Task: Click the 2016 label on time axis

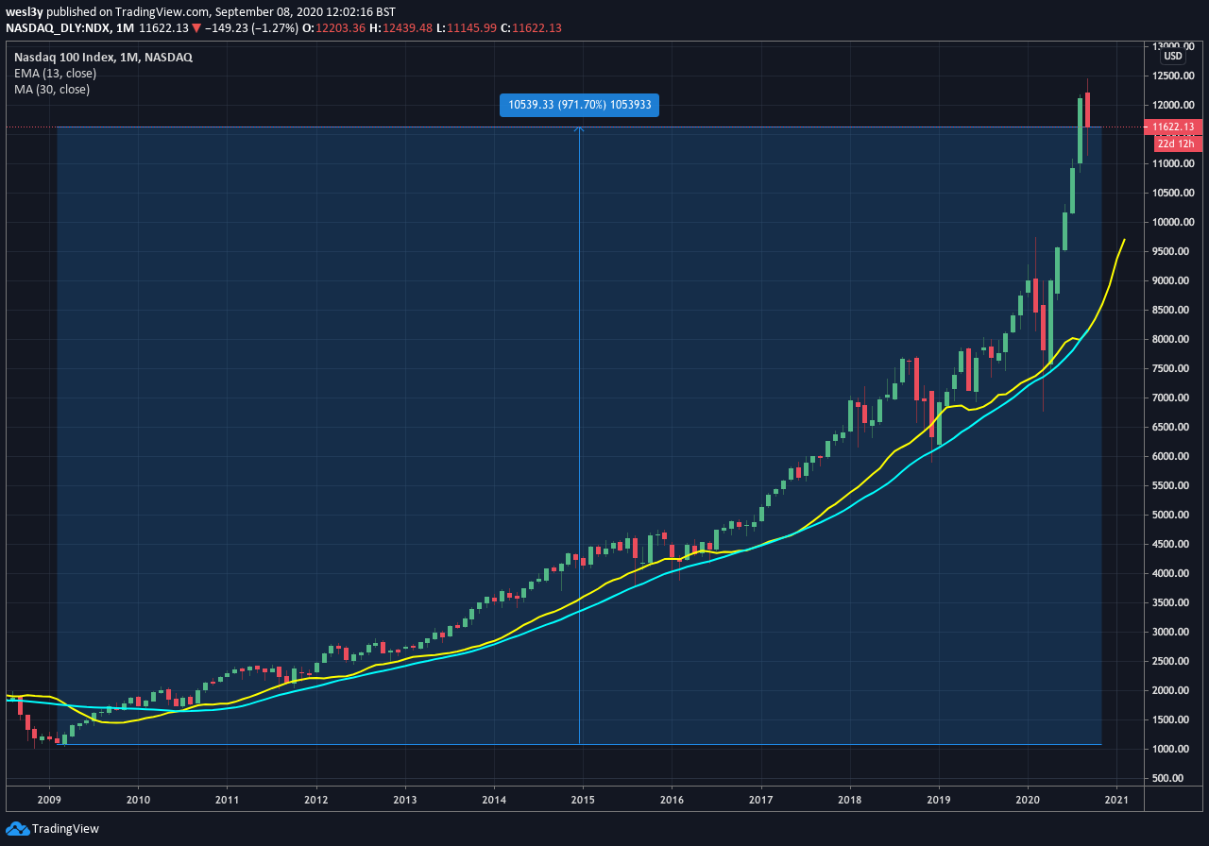Action: coord(672,799)
